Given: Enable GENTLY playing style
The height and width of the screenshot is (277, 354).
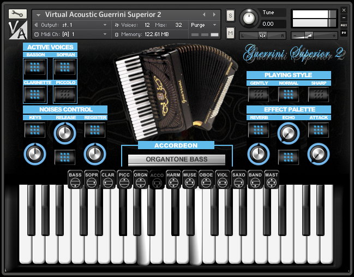Looking at the screenshot, I should 259,95.
